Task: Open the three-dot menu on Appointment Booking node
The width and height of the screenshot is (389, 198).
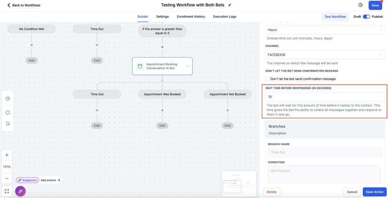Action: coord(187,66)
